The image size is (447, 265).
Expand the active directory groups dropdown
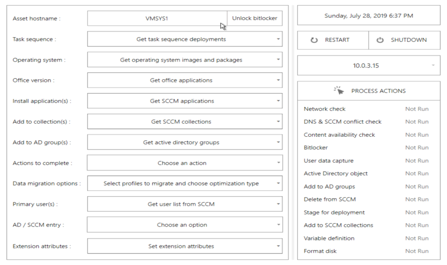(x=185, y=142)
